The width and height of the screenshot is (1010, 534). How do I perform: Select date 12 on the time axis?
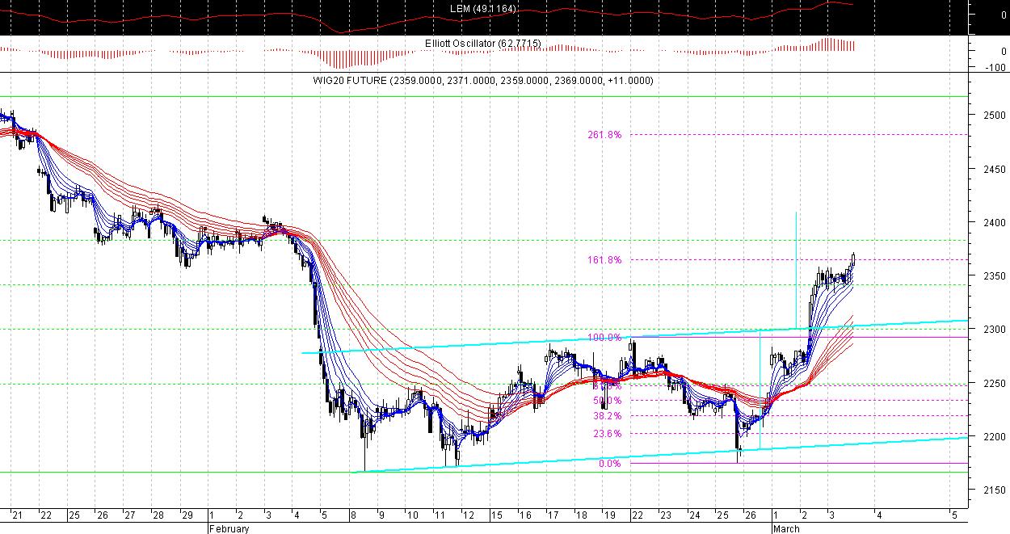469,515
